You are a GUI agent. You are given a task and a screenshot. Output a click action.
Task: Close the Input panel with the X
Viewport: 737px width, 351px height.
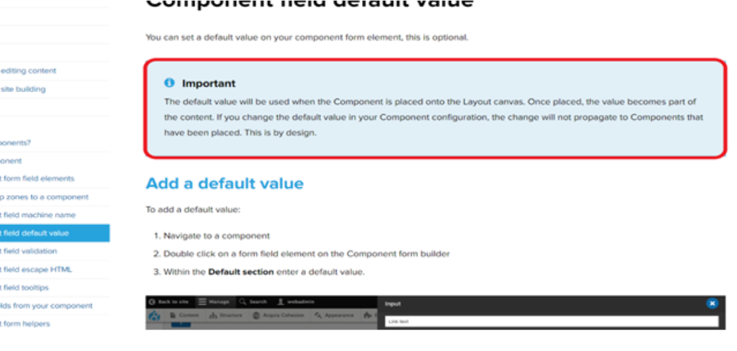[x=712, y=304]
